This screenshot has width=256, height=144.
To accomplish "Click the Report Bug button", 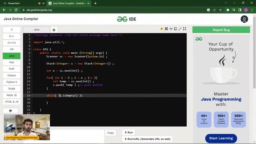I will 221,30.
